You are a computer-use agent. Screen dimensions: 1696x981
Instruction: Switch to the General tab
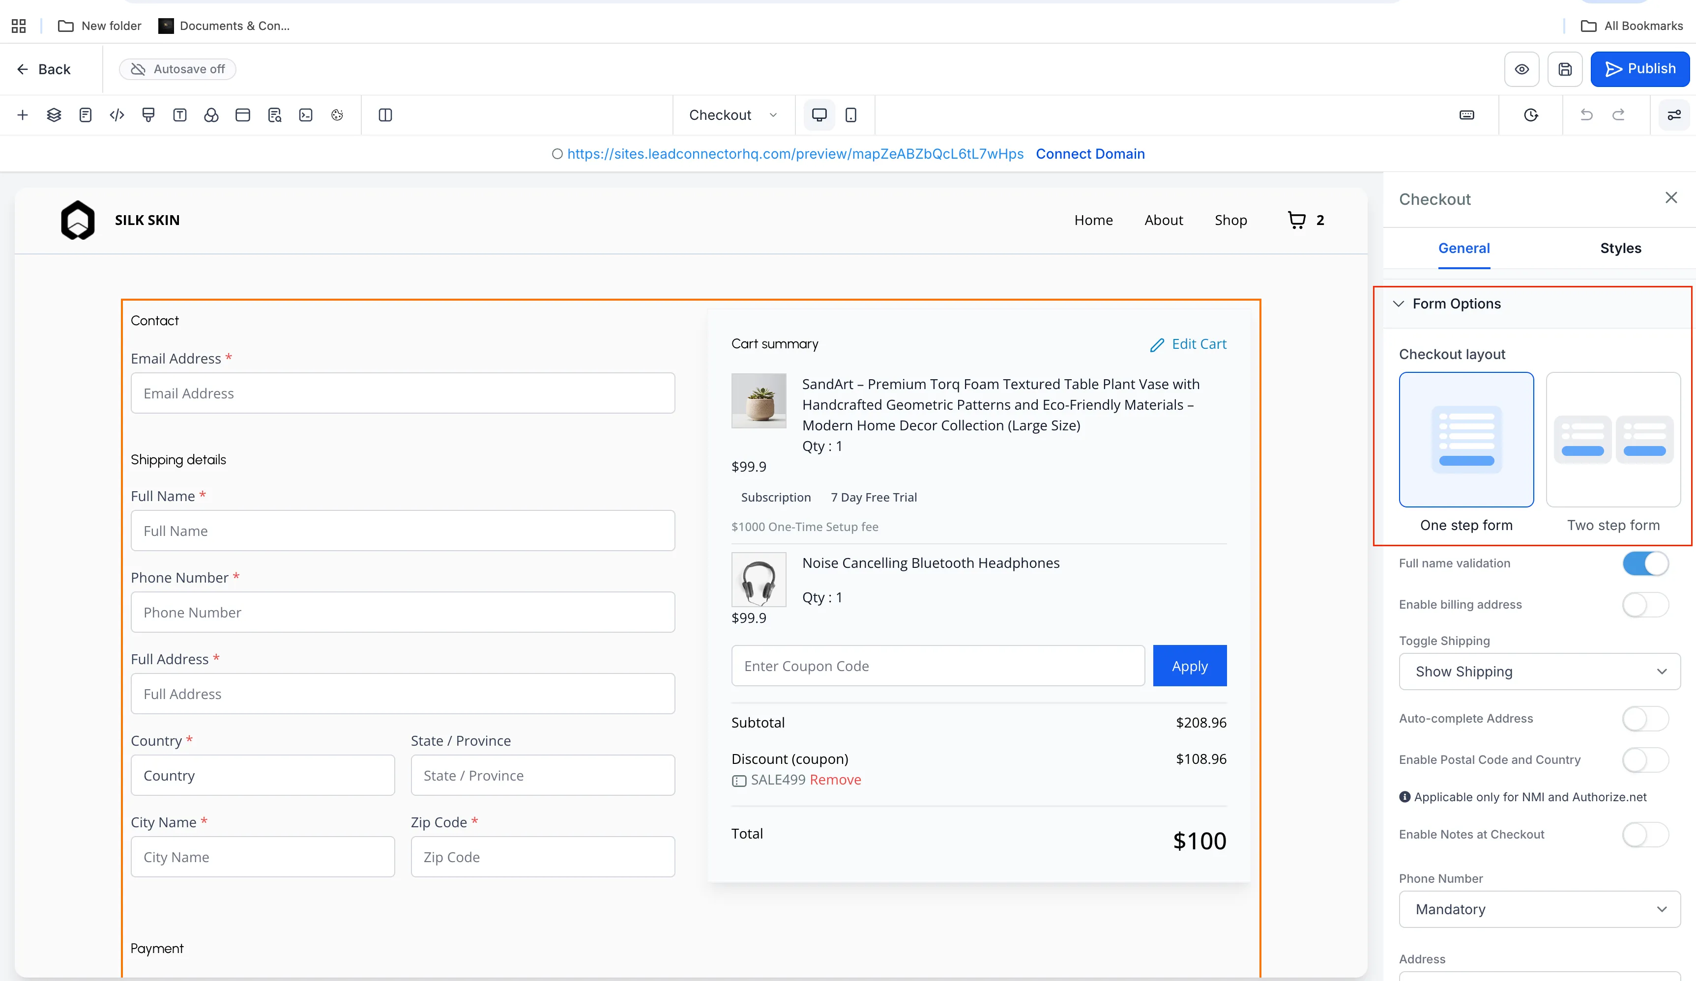pos(1464,248)
